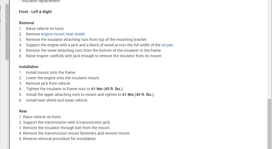Click the Reverse removal procedure for installation step
Viewport: 272px width, 149px height.
tap(60, 139)
